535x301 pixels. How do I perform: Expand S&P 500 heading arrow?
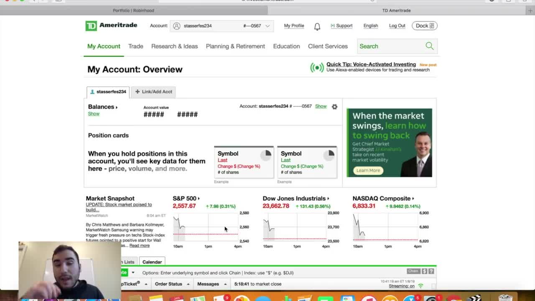(x=199, y=199)
